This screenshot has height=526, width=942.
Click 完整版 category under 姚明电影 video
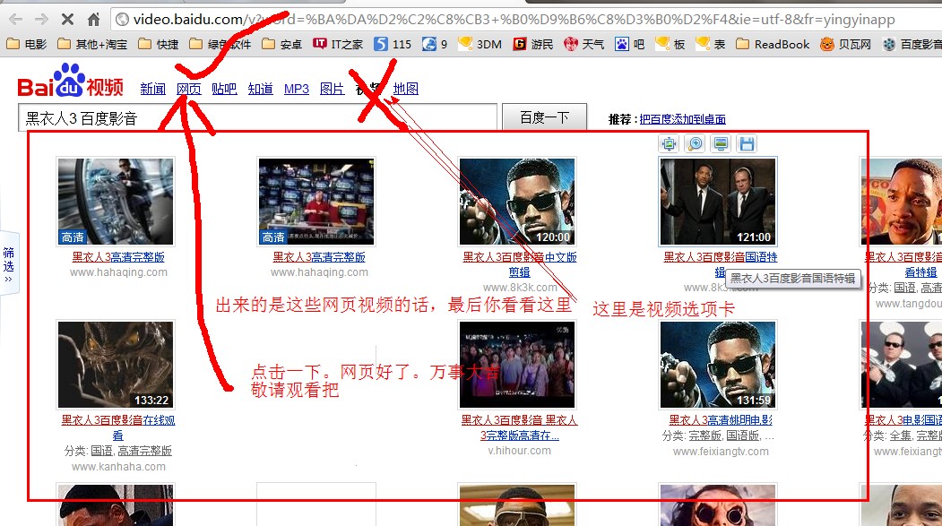click(x=704, y=435)
